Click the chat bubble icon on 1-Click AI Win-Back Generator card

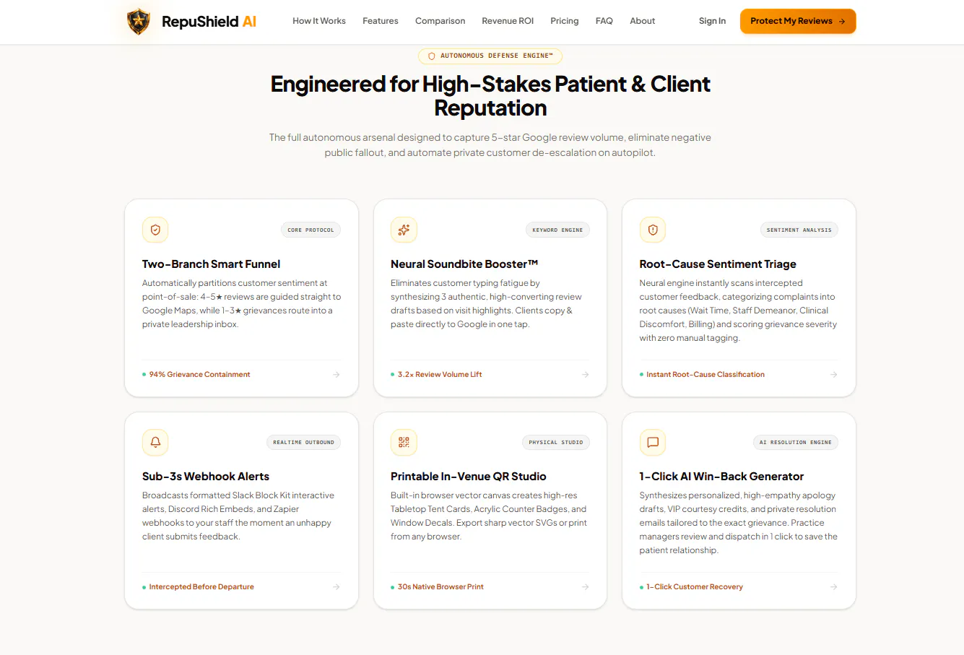point(653,442)
